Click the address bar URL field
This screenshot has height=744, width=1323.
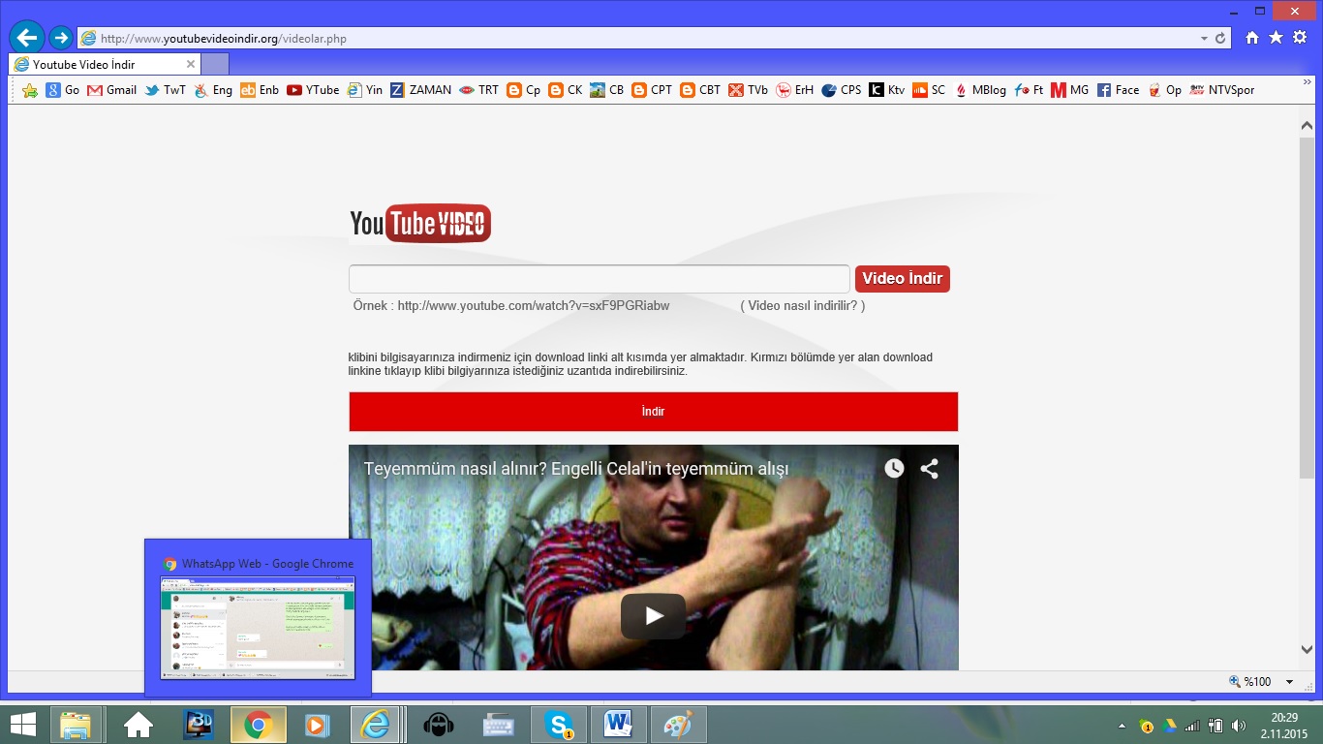(x=639, y=39)
